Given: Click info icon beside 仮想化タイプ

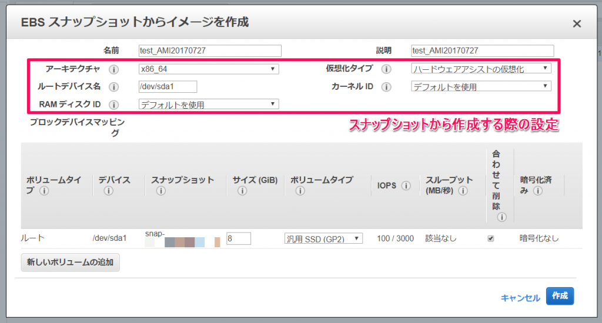Looking at the screenshot, I should (386, 69).
